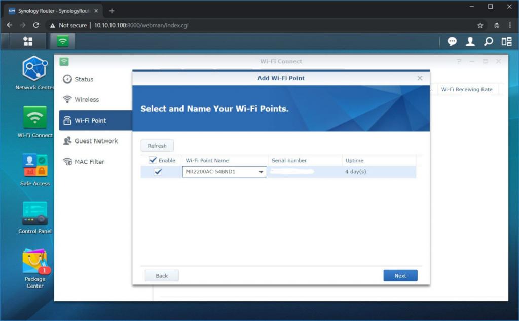The image size is (519, 321).
Task: Open the user account options icon
Action: [470, 41]
